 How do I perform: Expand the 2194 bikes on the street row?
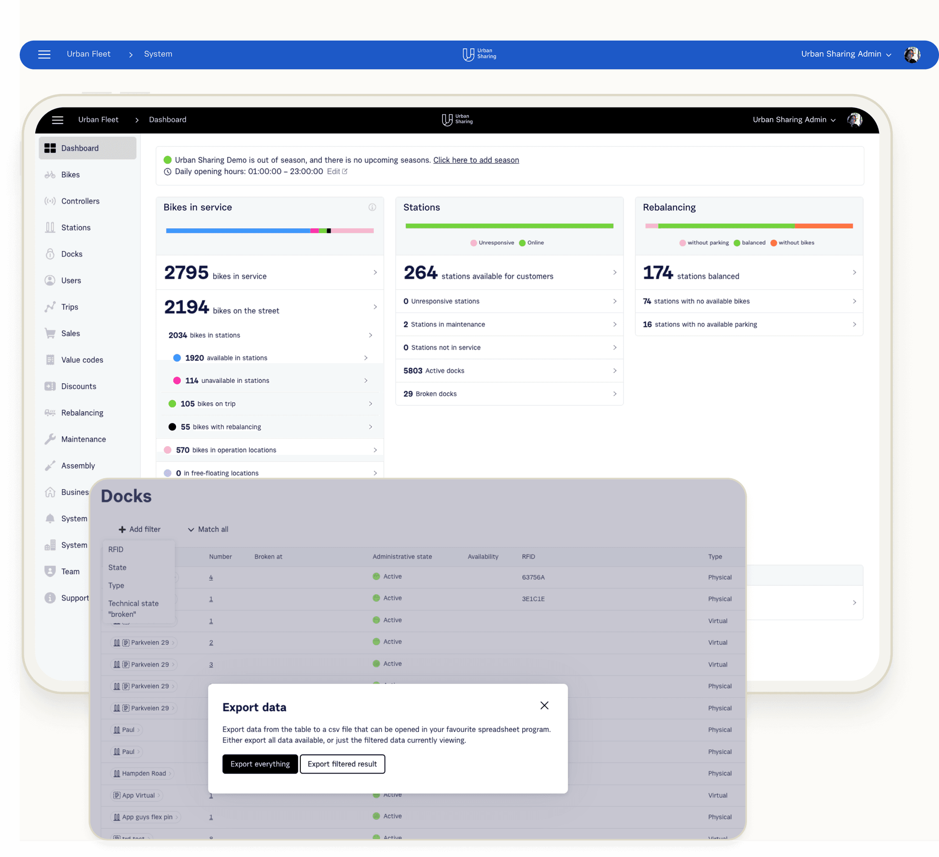tap(270, 307)
